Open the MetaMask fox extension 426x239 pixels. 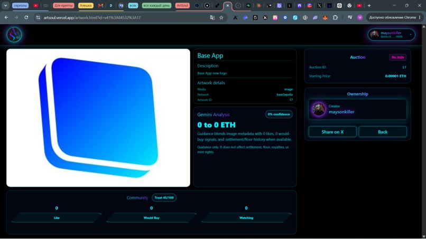325,17
